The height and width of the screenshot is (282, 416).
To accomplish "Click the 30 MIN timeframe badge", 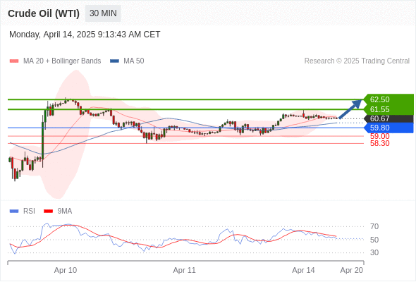I will coord(103,13).
